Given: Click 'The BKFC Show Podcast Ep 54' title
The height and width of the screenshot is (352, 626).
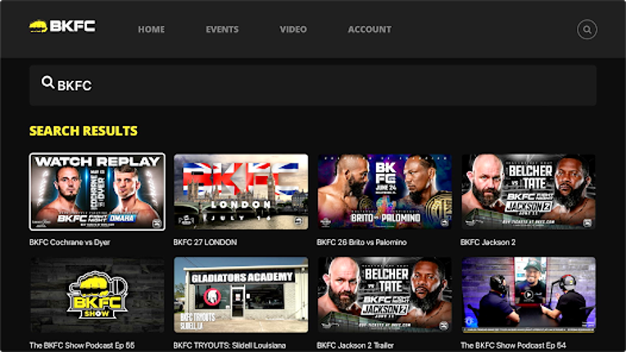Looking at the screenshot, I should point(513,345).
